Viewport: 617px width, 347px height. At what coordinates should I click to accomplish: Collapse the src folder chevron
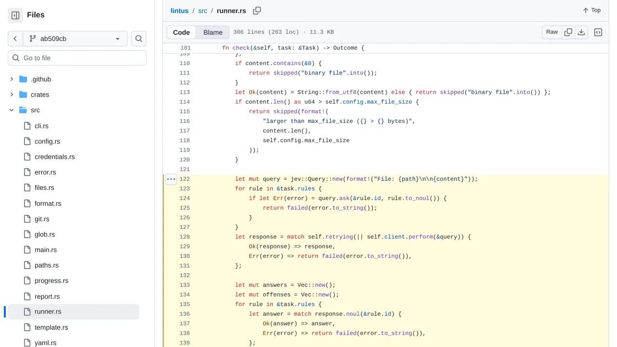coord(12,110)
